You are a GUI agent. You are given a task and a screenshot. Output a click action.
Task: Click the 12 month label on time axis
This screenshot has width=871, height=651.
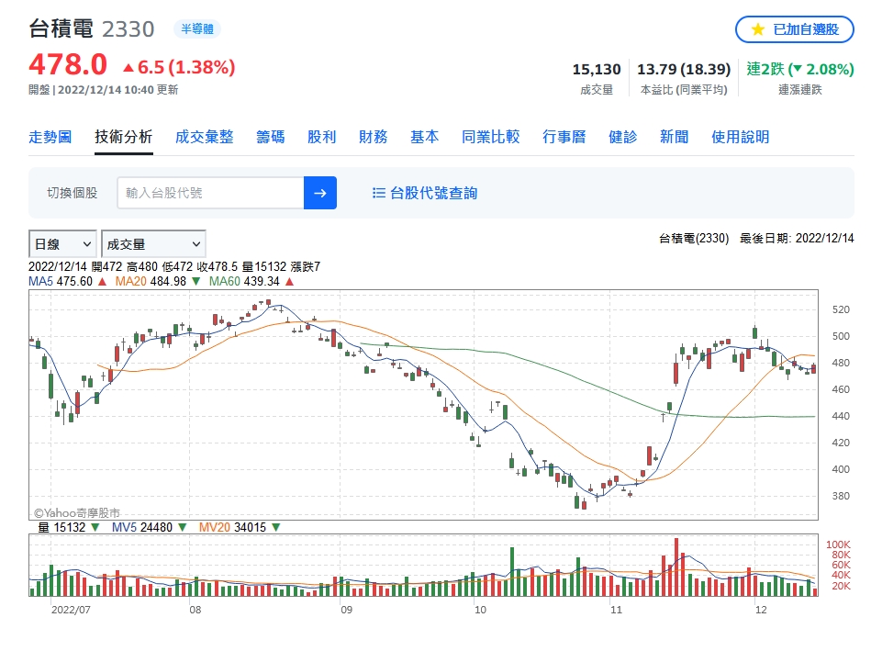pyautogui.click(x=761, y=610)
